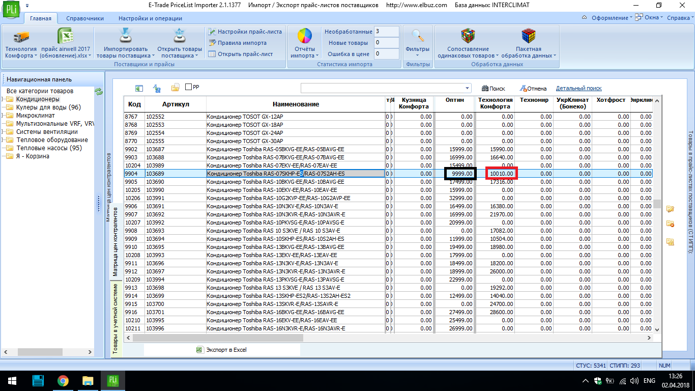
Task: Click the Оптим column header
Action: point(455,104)
